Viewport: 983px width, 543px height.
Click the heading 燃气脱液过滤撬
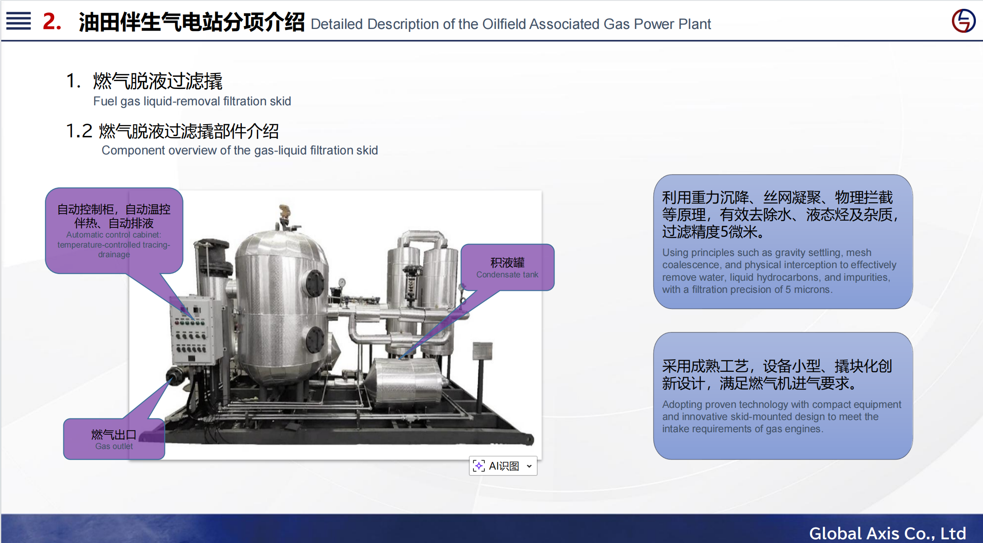coord(157,81)
